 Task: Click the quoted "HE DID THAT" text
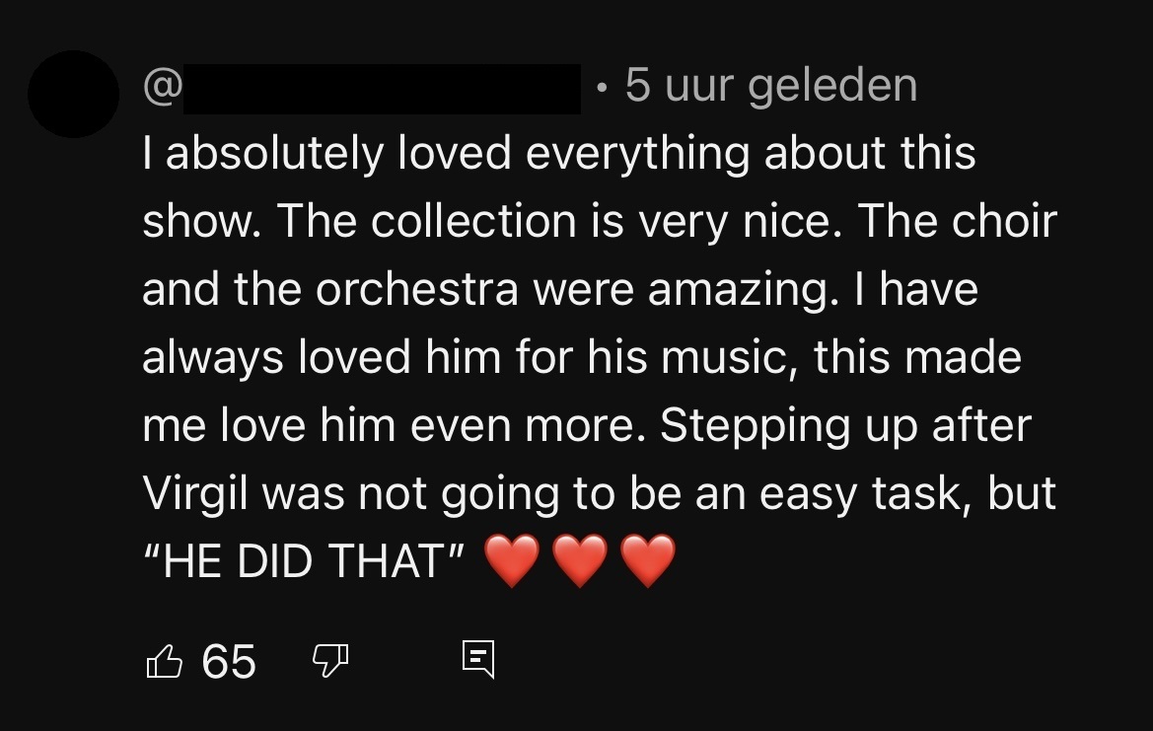305,561
